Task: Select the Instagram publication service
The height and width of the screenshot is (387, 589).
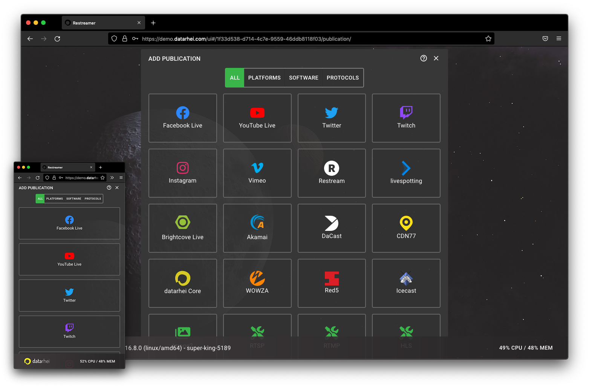Action: [182, 173]
